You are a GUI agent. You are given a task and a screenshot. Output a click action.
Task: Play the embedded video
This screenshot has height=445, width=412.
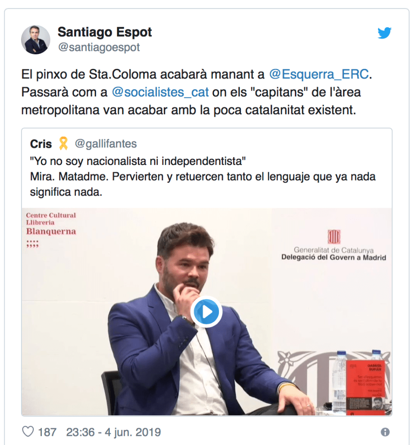point(206,312)
